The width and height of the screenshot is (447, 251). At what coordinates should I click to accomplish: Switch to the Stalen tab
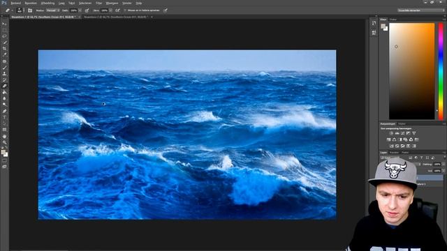(x=393, y=20)
